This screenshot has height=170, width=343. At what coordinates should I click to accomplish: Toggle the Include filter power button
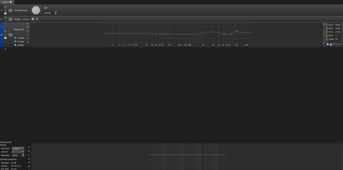[x=10, y=19]
